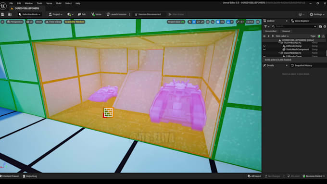The image size is (327, 184).
Task: Click the Outliner add folder icon
Action: (x=321, y=26)
